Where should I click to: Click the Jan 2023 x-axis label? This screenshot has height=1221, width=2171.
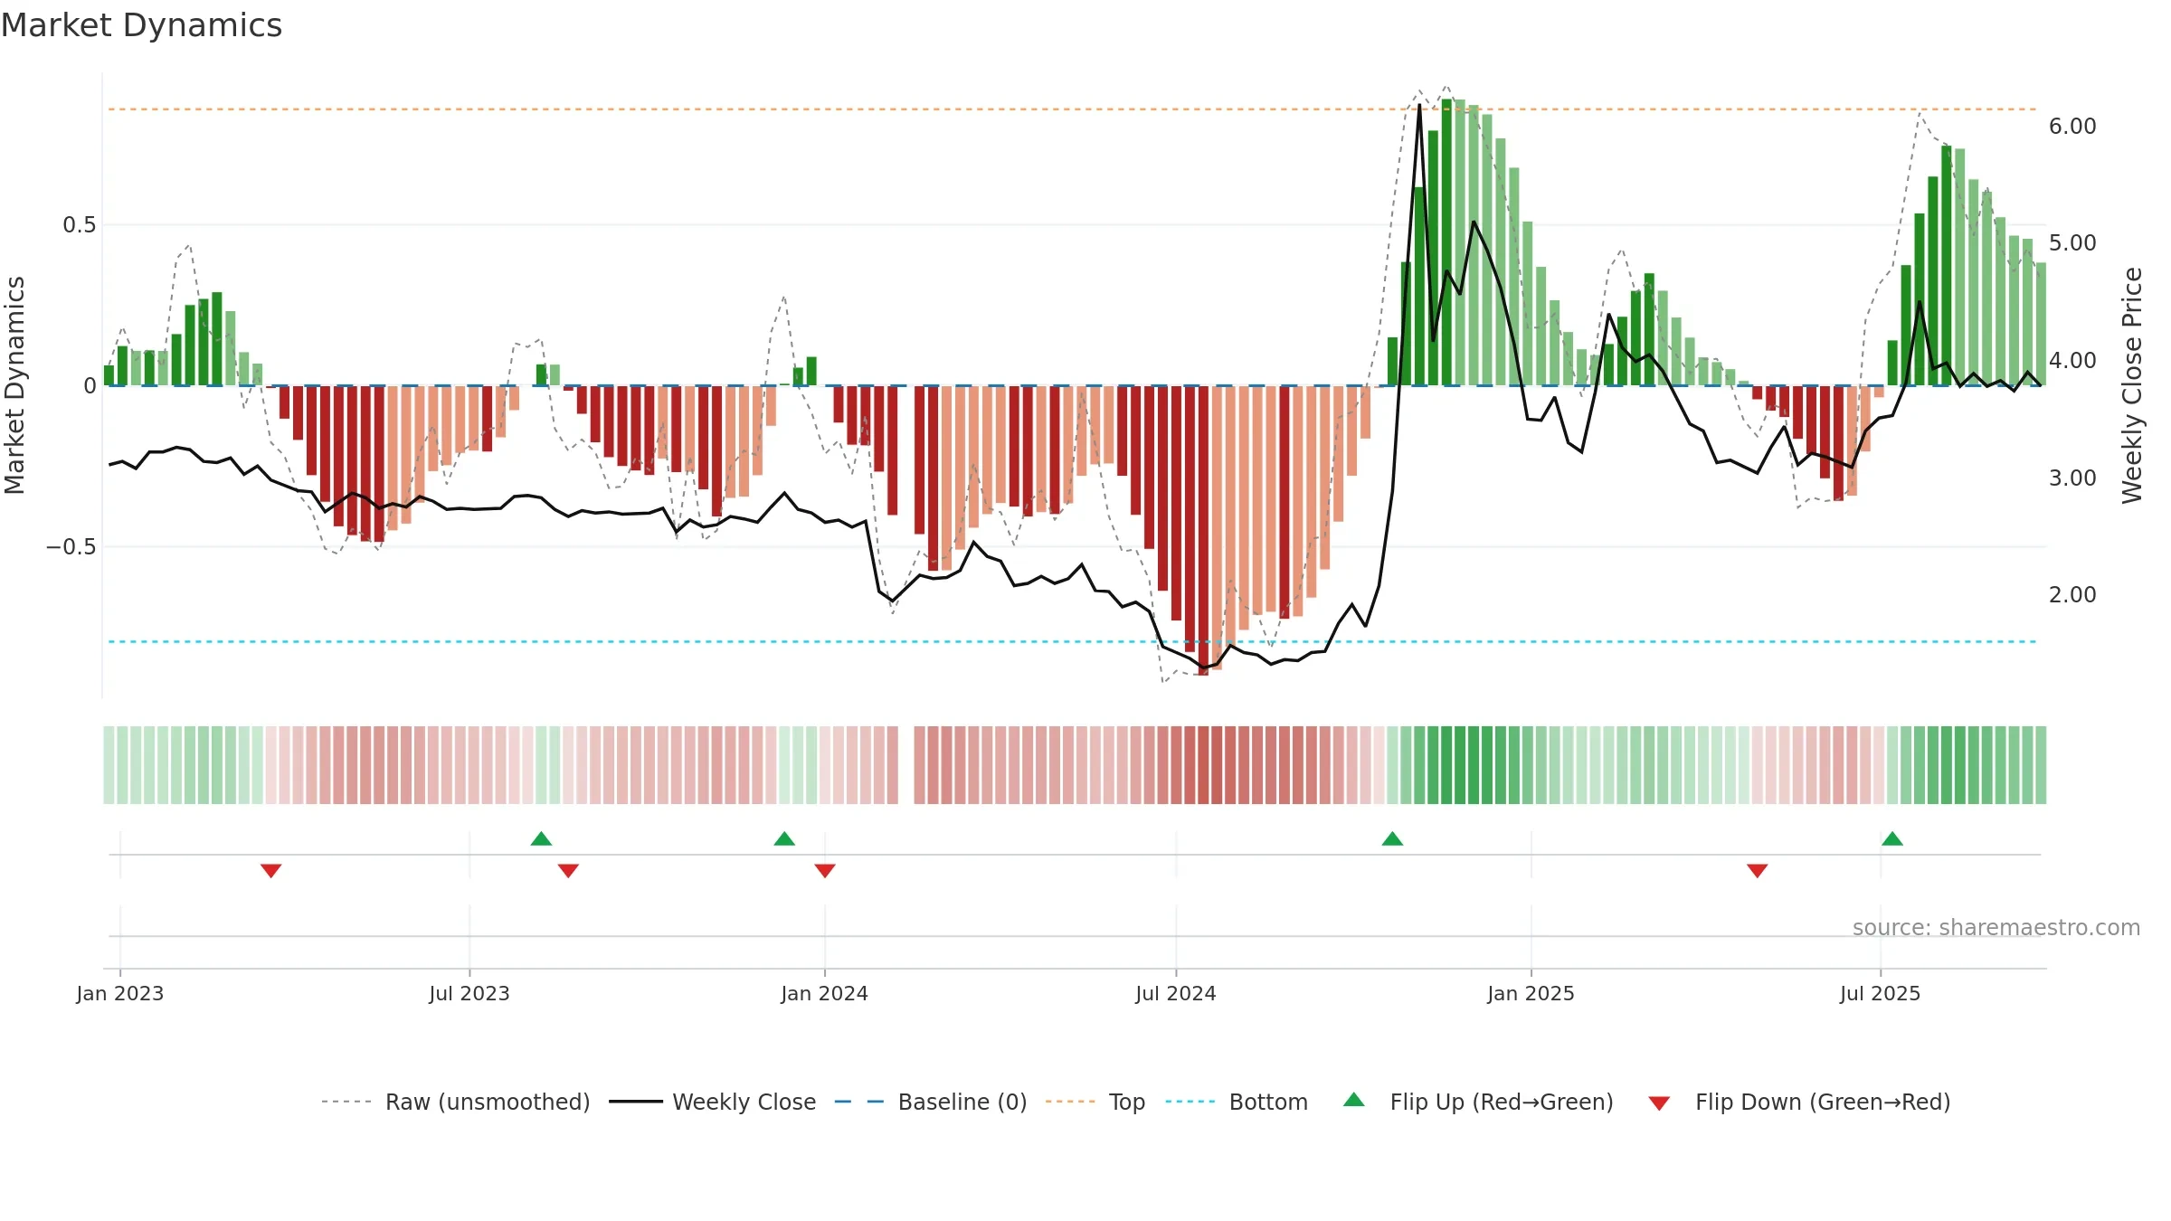(x=120, y=993)
